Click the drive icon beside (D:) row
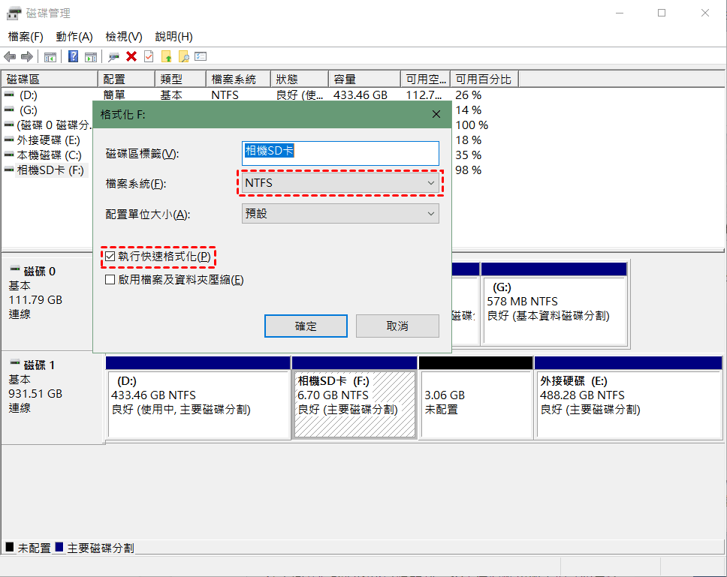 [x=9, y=95]
